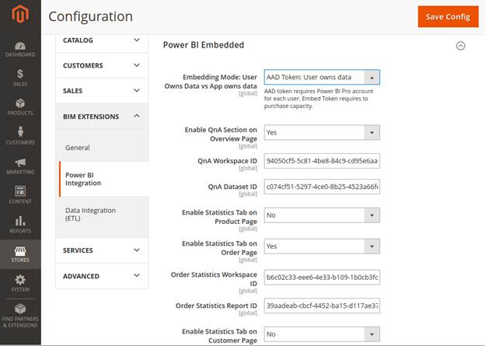485x346 pixels.
Task: Expand the CUSTOMERS config section
Action: [102, 65]
